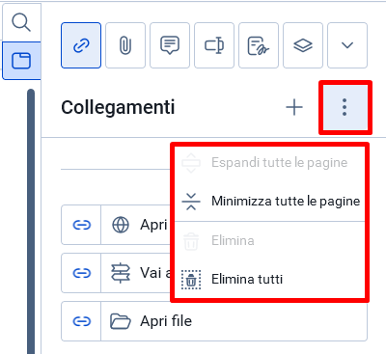Choose Minimizza tutte le pagine
The image size is (386, 354).
point(269,202)
